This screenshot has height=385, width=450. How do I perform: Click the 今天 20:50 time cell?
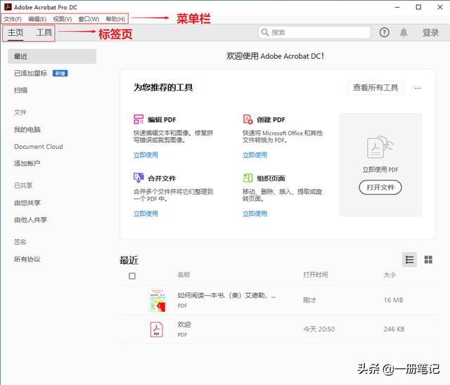tap(319, 329)
